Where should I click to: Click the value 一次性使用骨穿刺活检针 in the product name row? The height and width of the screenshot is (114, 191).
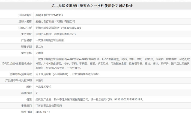(50, 40)
